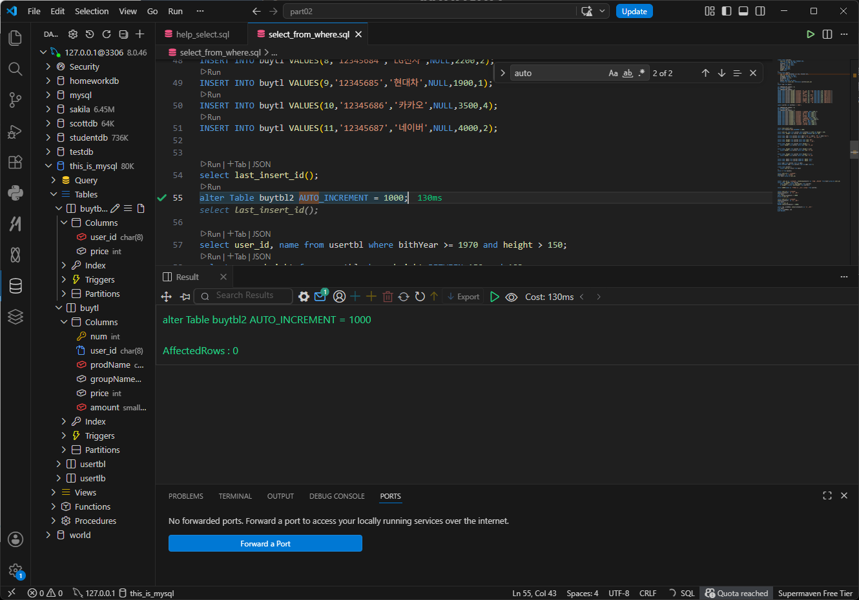
Task: Expand the usertbl table
Action: click(59, 464)
